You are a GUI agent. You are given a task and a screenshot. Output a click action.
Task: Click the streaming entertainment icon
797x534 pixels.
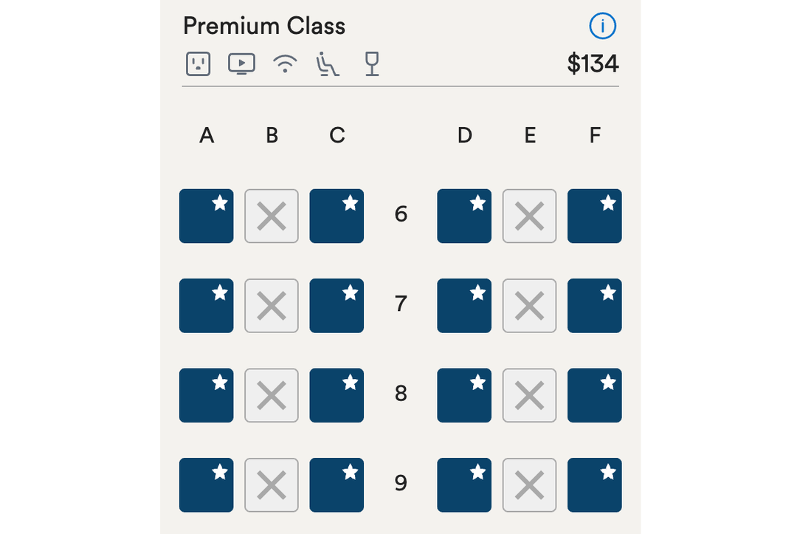[241, 64]
